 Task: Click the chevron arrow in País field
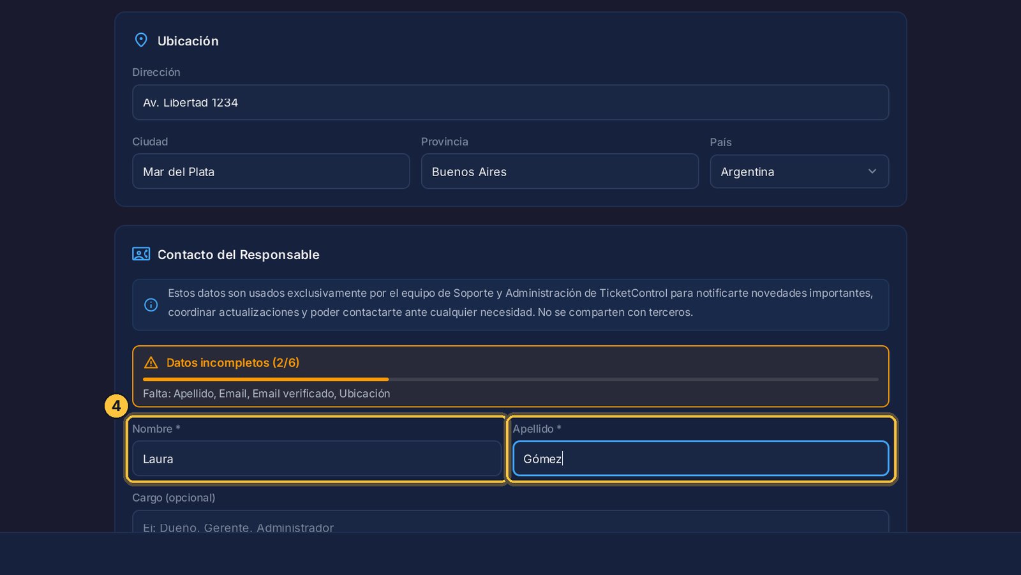click(872, 171)
